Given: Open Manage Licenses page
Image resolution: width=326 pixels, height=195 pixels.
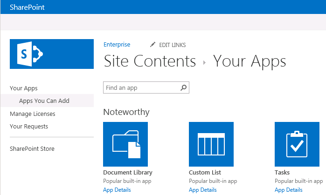Looking at the screenshot, I should click(32, 114).
